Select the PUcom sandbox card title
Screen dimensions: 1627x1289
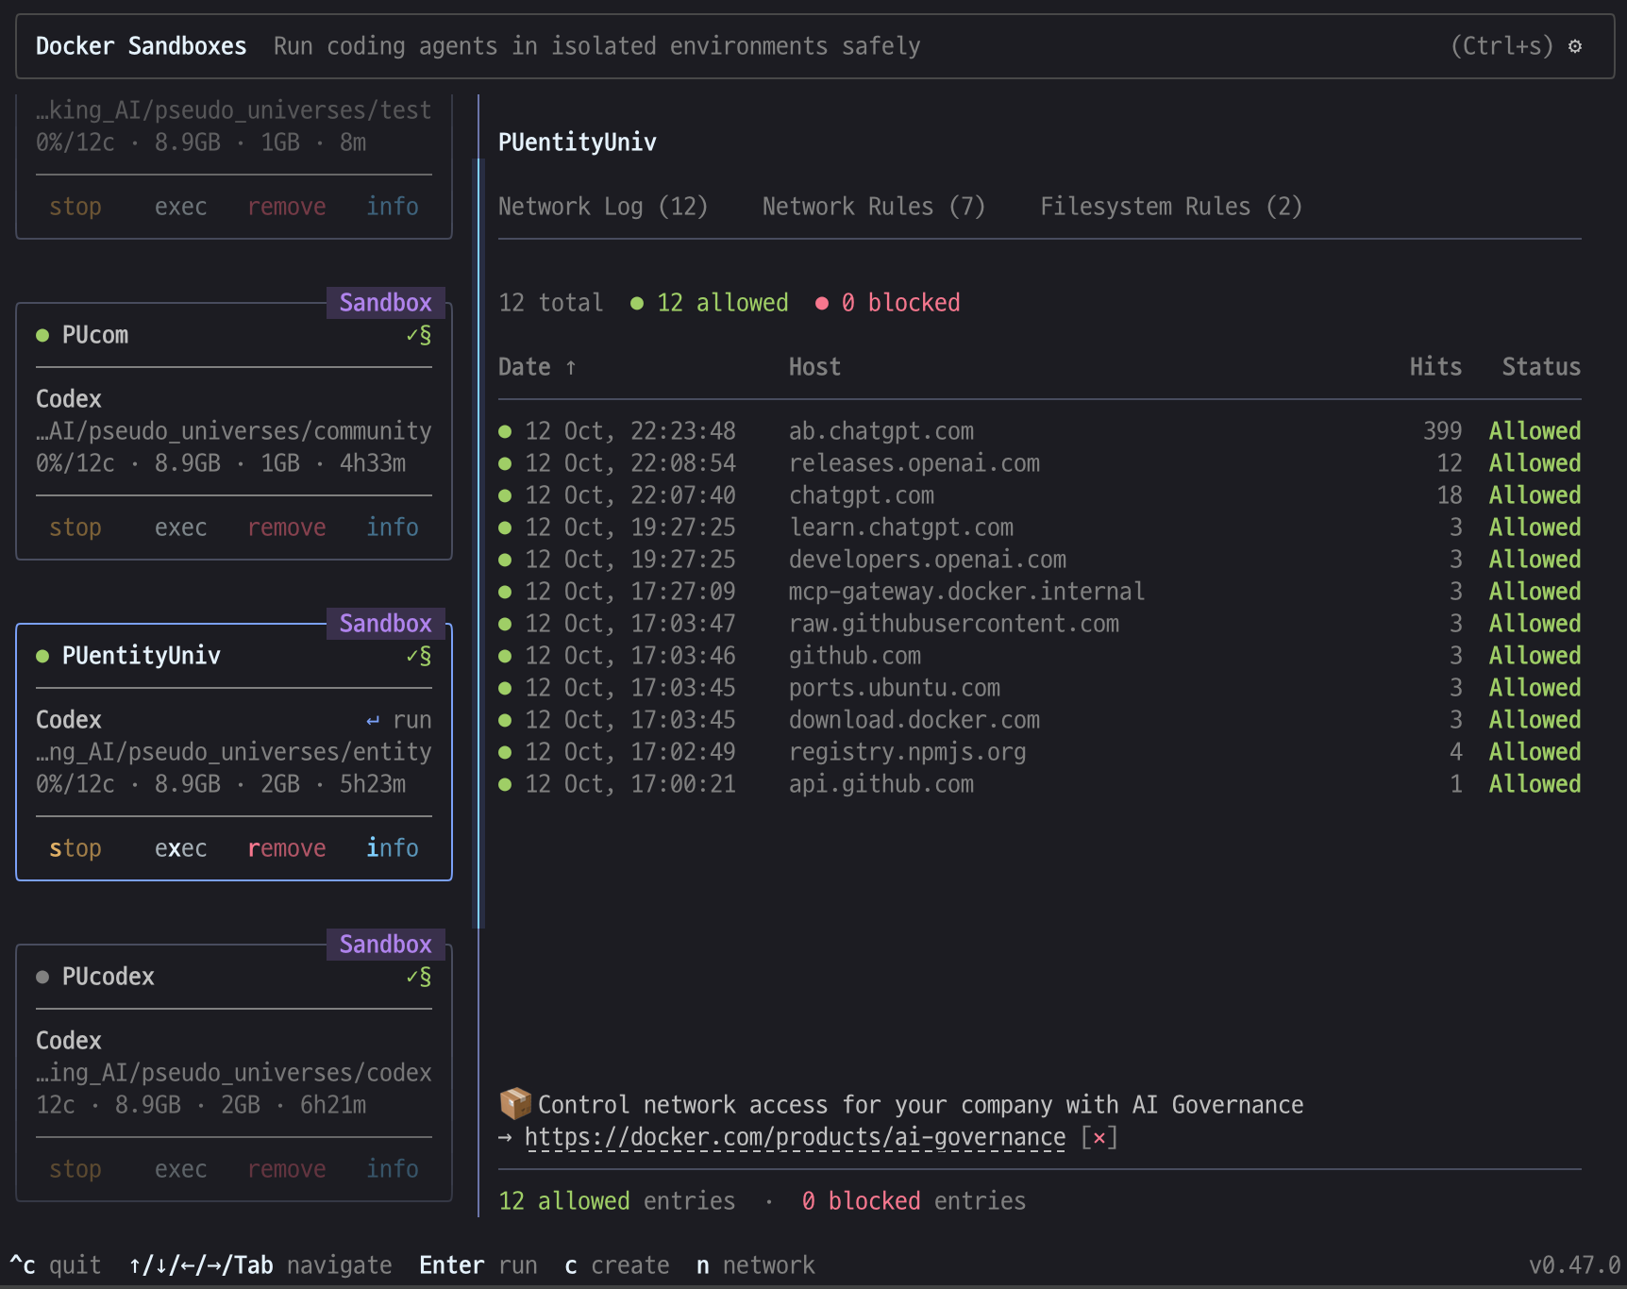click(x=95, y=335)
